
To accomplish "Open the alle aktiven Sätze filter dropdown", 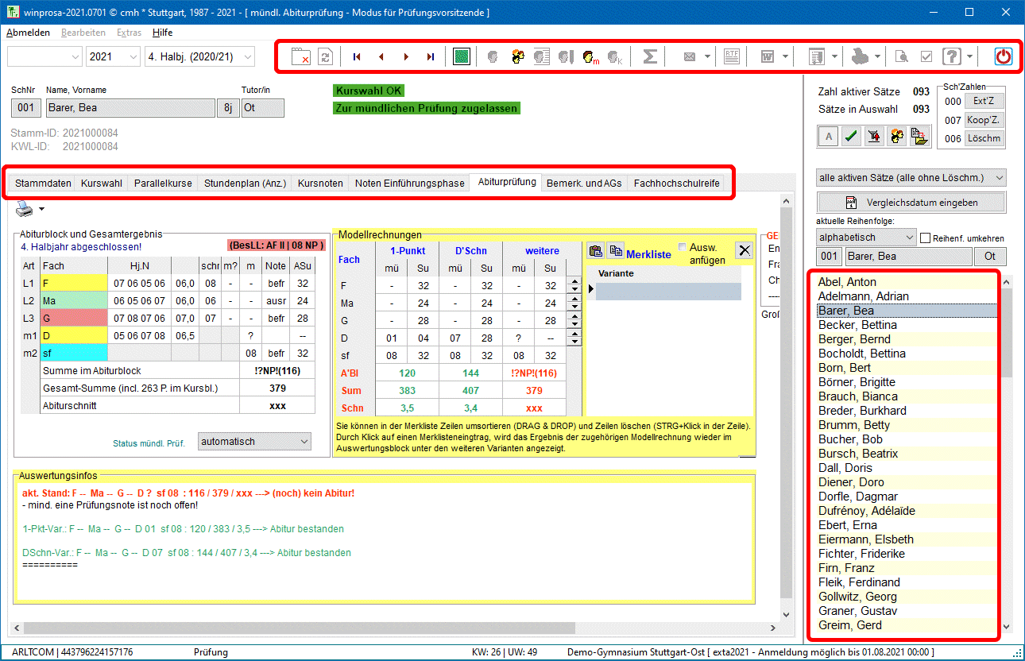I will tap(911, 177).
